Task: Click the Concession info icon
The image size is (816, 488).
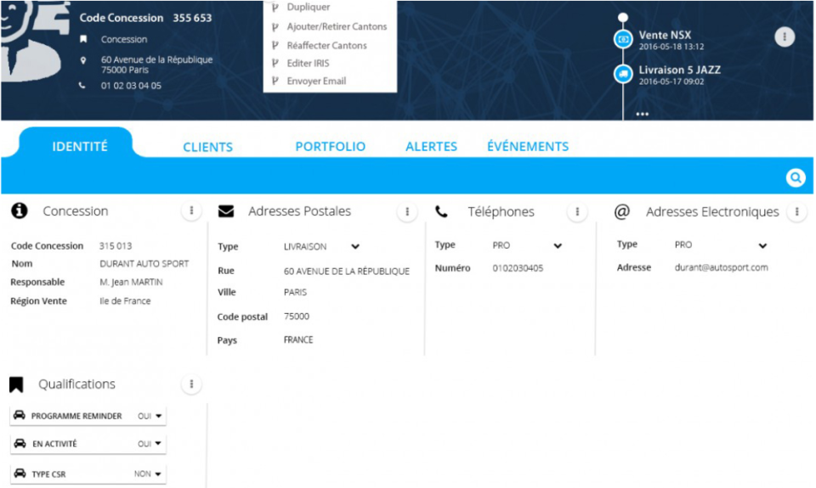Action: [20, 210]
